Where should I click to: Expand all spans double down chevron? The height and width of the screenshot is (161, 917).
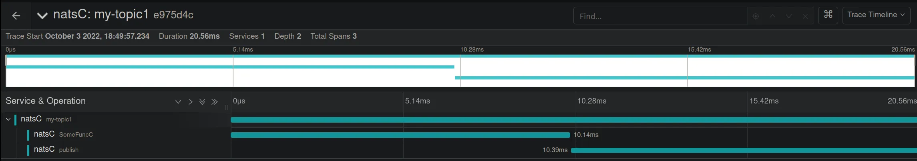[202, 102]
